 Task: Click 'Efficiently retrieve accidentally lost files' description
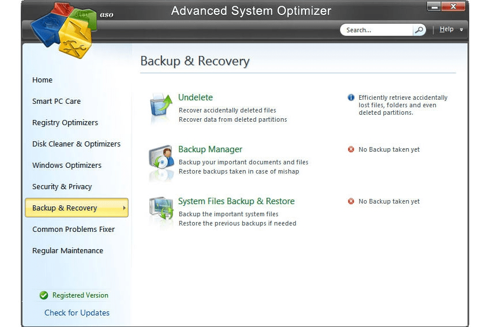tap(403, 105)
